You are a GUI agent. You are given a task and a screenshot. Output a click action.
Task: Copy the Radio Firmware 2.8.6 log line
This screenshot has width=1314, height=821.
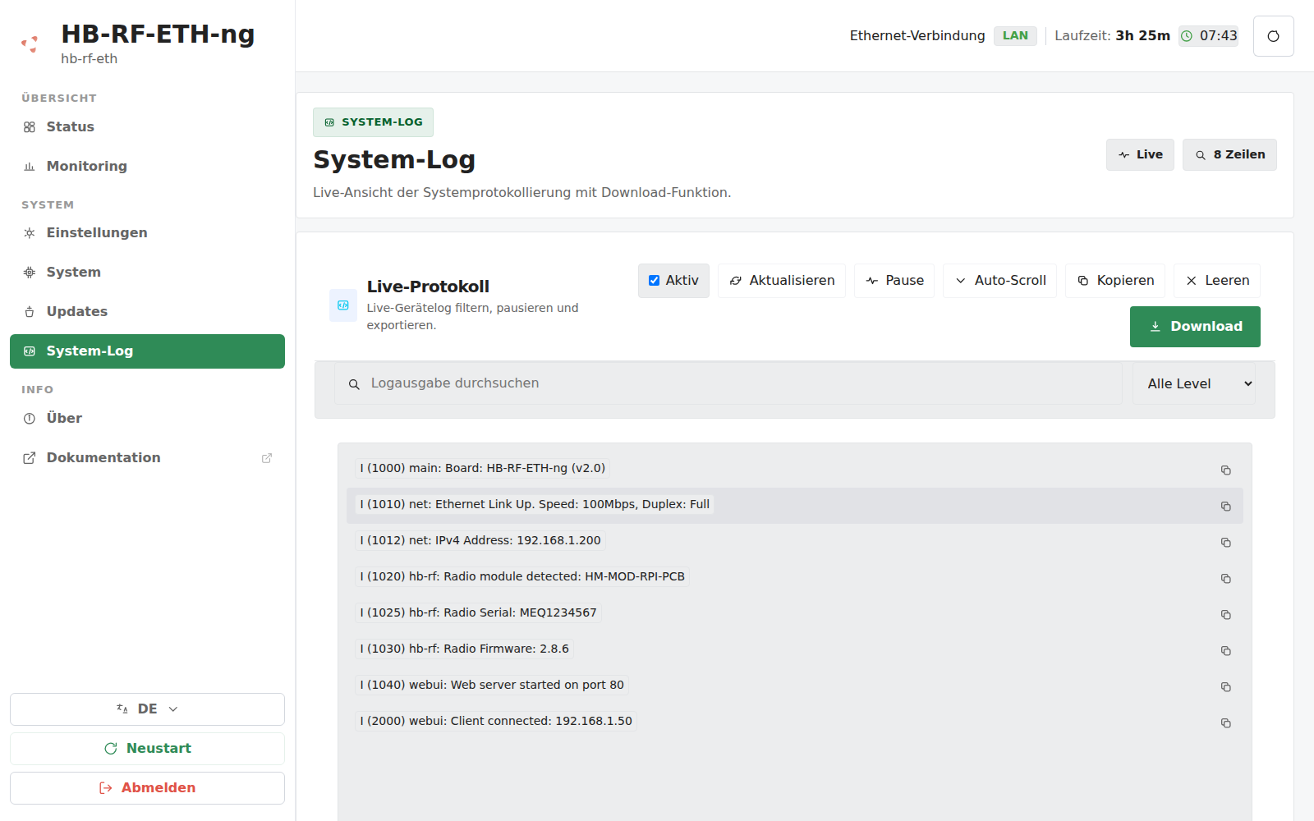pyautogui.click(x=1225, y=651)
